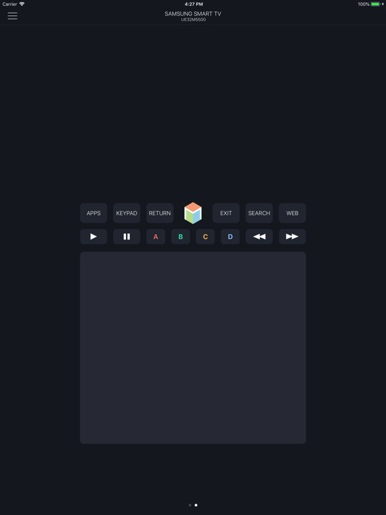Select the red A color button
The width and height of the screenshot is (386, 515).
click(155, 237)
